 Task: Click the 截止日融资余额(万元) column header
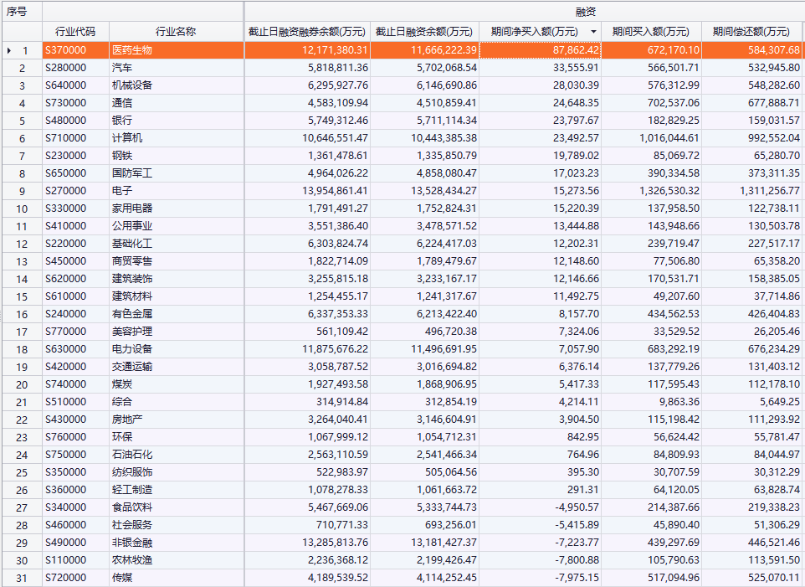(424, 32)
